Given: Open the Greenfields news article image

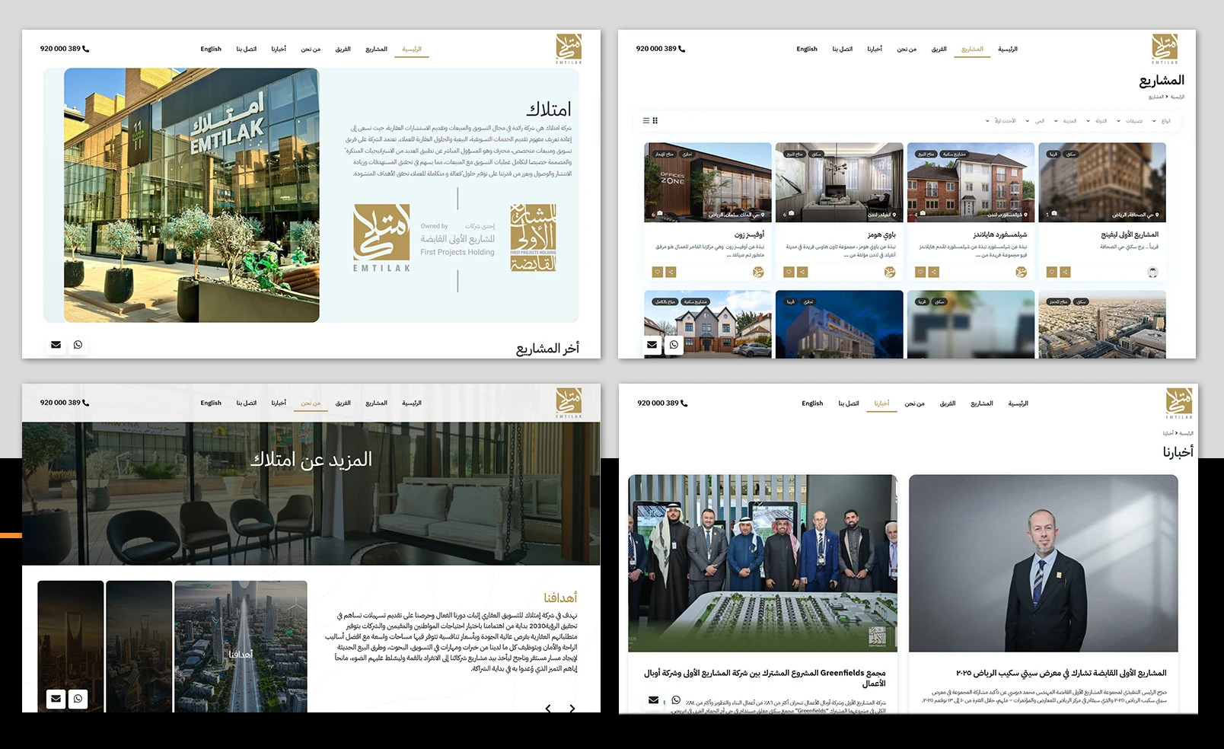Looking at the screenshot, I should pos(763,563).
